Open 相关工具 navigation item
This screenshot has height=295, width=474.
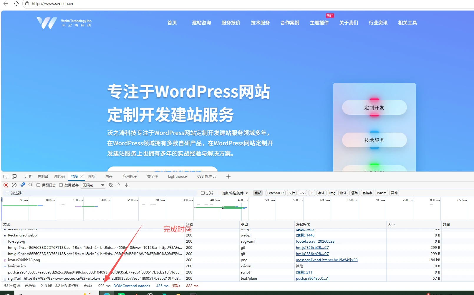click(x=407, y=23)
